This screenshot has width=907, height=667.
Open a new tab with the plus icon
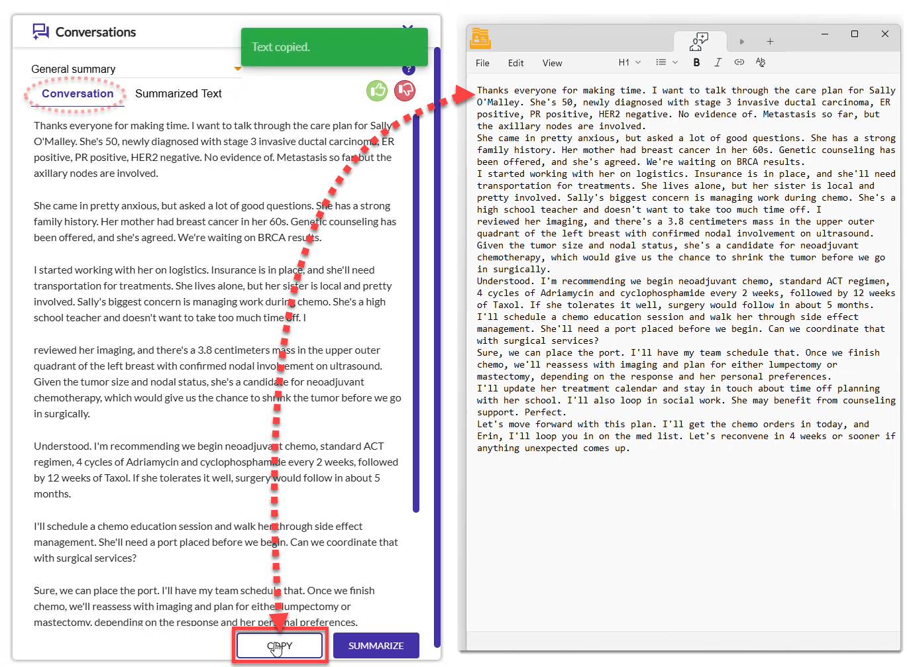tap(770, 42)
